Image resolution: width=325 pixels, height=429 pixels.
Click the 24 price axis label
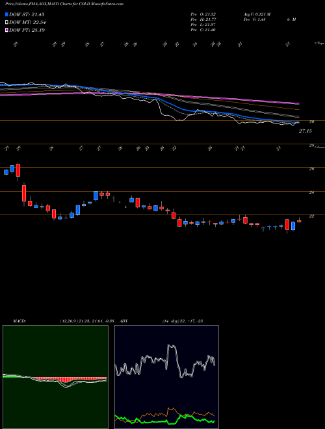click(312, 192)
